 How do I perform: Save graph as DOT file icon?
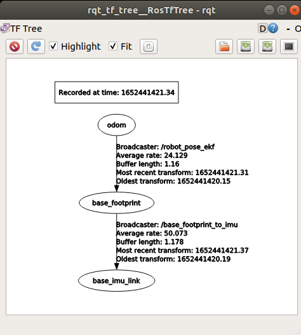point(246,46)
